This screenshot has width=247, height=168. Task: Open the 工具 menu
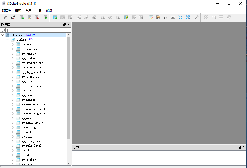(x=39, y=10)
